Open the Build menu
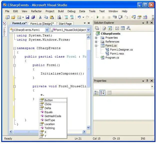The image size is (157, 144). 61,11
